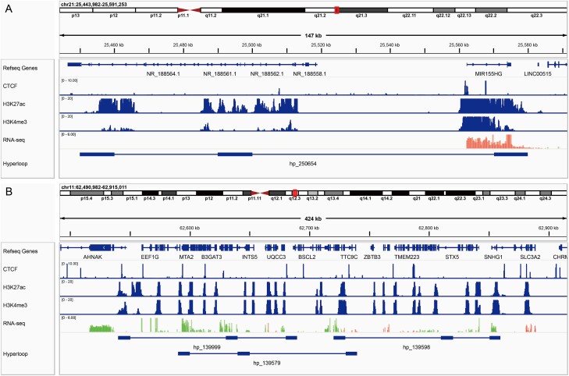The width and height of the screenshot is (569, 376).
Task: Select band q21.1 on the chr21 ideogram
Action: (x=263, y=10)
